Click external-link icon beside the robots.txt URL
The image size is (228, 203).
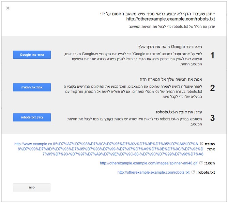click(193, 173)
